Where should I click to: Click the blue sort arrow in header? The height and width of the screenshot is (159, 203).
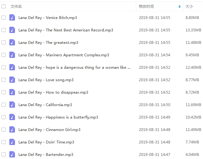point(179,7)
